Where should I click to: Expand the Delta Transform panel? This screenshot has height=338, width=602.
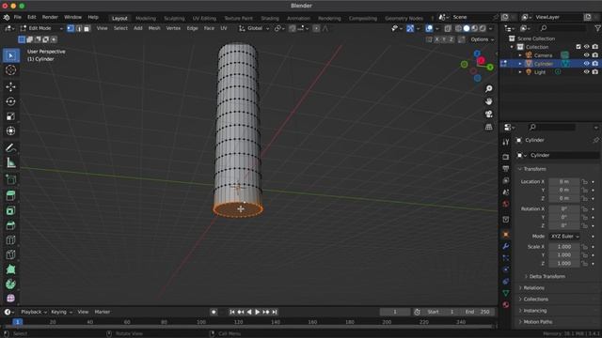point(547,276)
